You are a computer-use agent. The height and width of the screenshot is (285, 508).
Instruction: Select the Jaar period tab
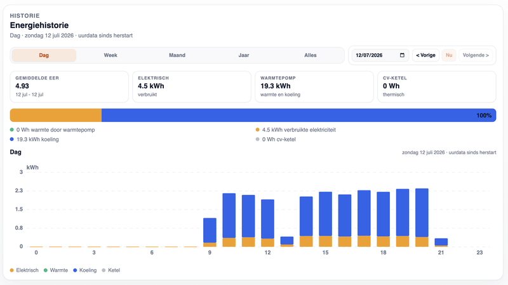244,55
